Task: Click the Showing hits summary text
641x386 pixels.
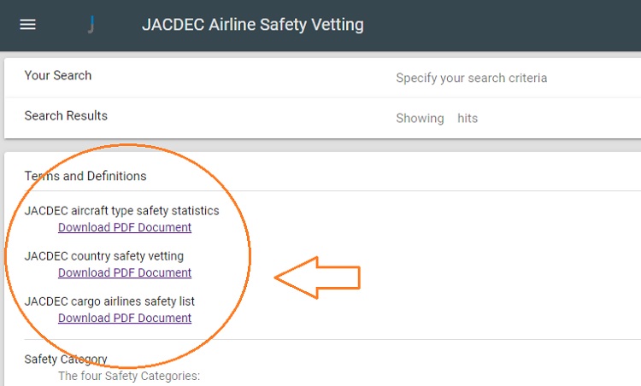Action: point(437,118)
